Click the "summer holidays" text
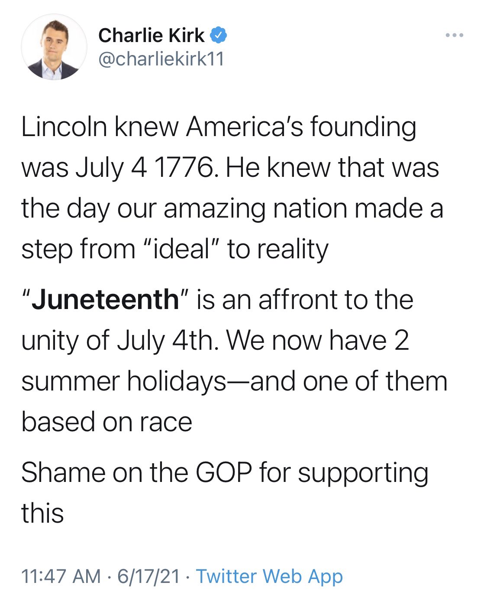The width and height of the screenshot is (487, 602). pyautogui.click(x=124, y=381)
